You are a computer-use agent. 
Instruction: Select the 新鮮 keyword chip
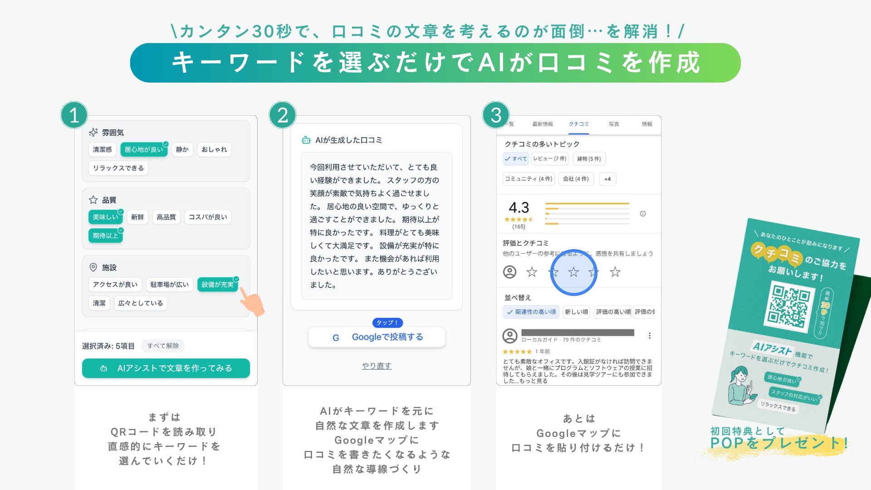137,217
